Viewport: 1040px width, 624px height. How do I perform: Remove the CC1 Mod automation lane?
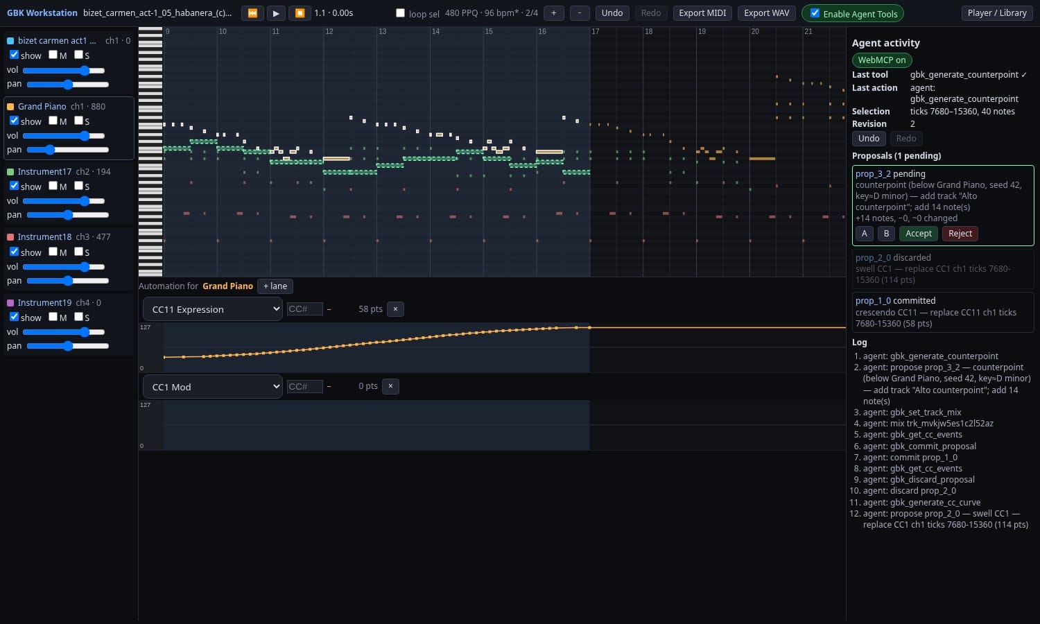(390, 386)
